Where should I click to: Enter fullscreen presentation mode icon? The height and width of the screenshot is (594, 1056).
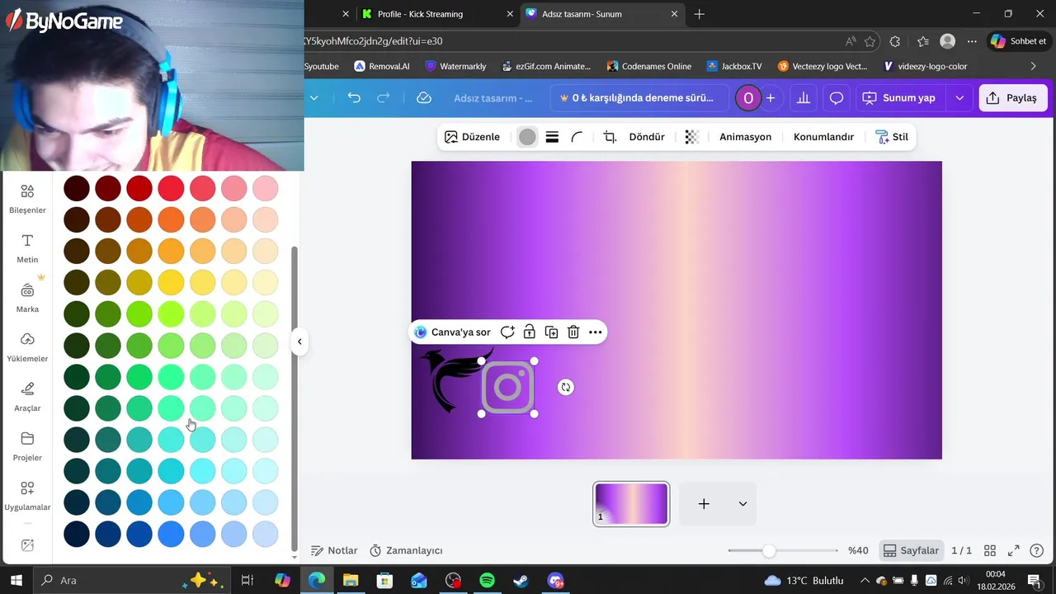tap(1013, 550)
